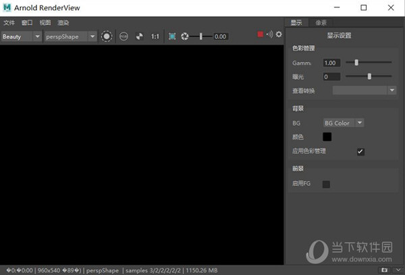The image size is (405, 275).
Task: Click the IPR broadcast waves icon
Action: (269, 34)
